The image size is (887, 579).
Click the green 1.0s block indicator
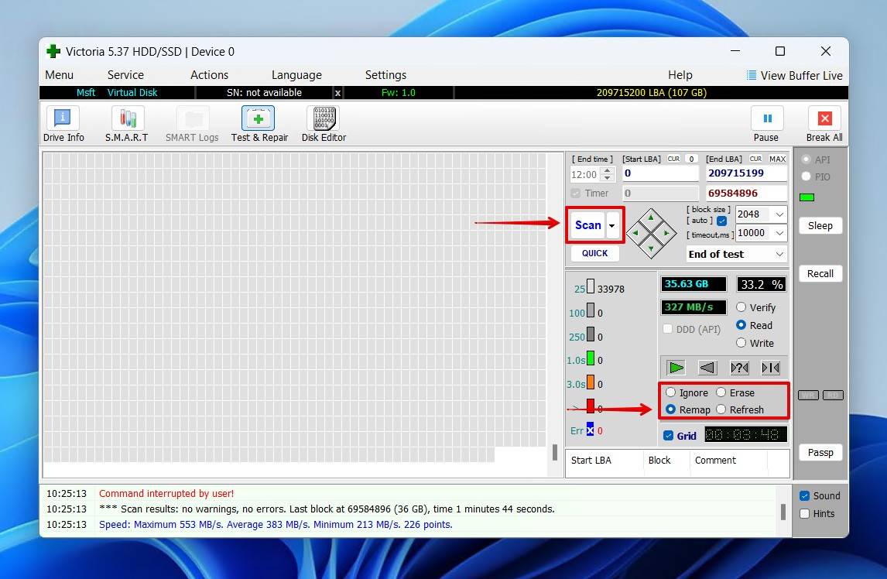pyautogui.click(x=590, y=358)
